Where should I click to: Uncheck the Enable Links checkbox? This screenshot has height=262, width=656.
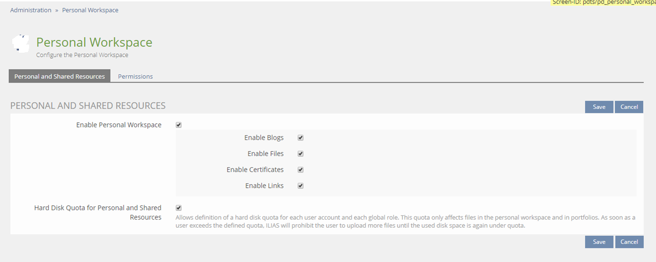tap(301, 186)
